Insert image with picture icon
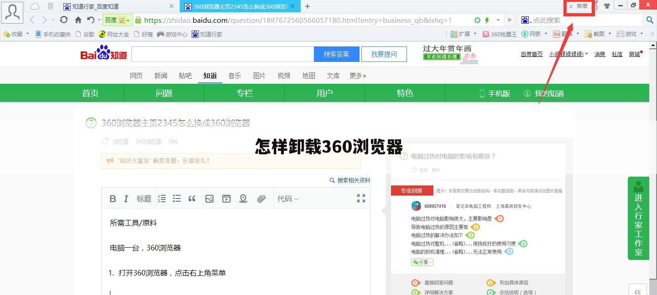657x295 pixels. click(x=209, y=198)
